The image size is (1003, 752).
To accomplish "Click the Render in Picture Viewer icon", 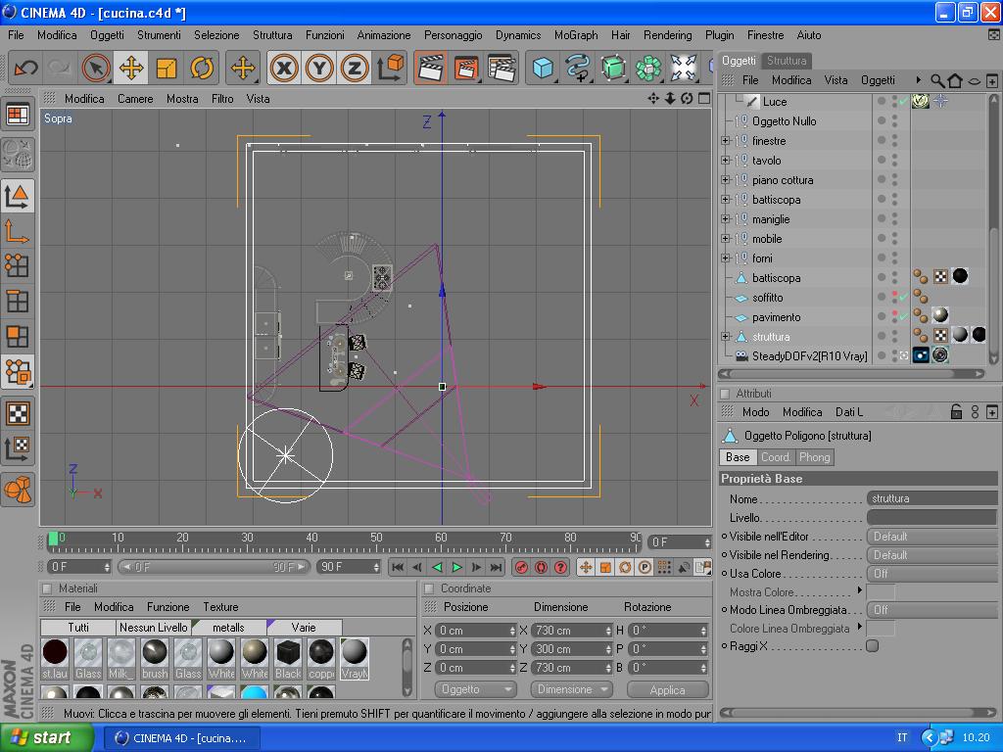I will 465,68.
